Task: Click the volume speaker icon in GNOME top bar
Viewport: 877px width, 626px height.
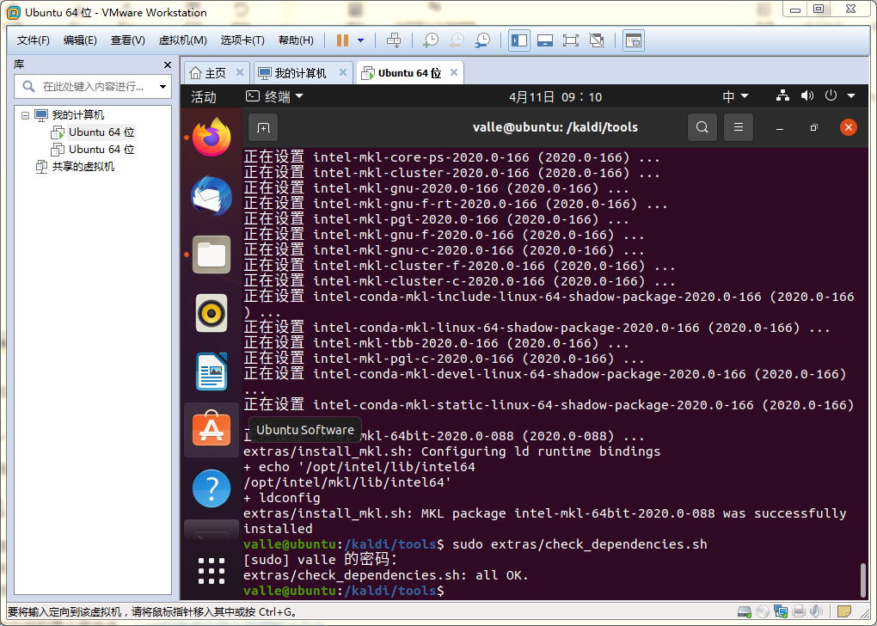Action: coord(806,95)
